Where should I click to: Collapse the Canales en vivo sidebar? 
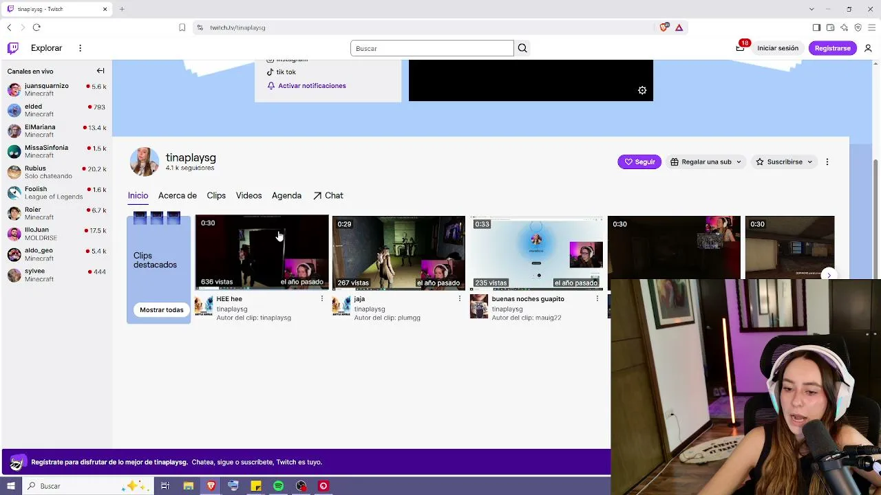point(100,71)
